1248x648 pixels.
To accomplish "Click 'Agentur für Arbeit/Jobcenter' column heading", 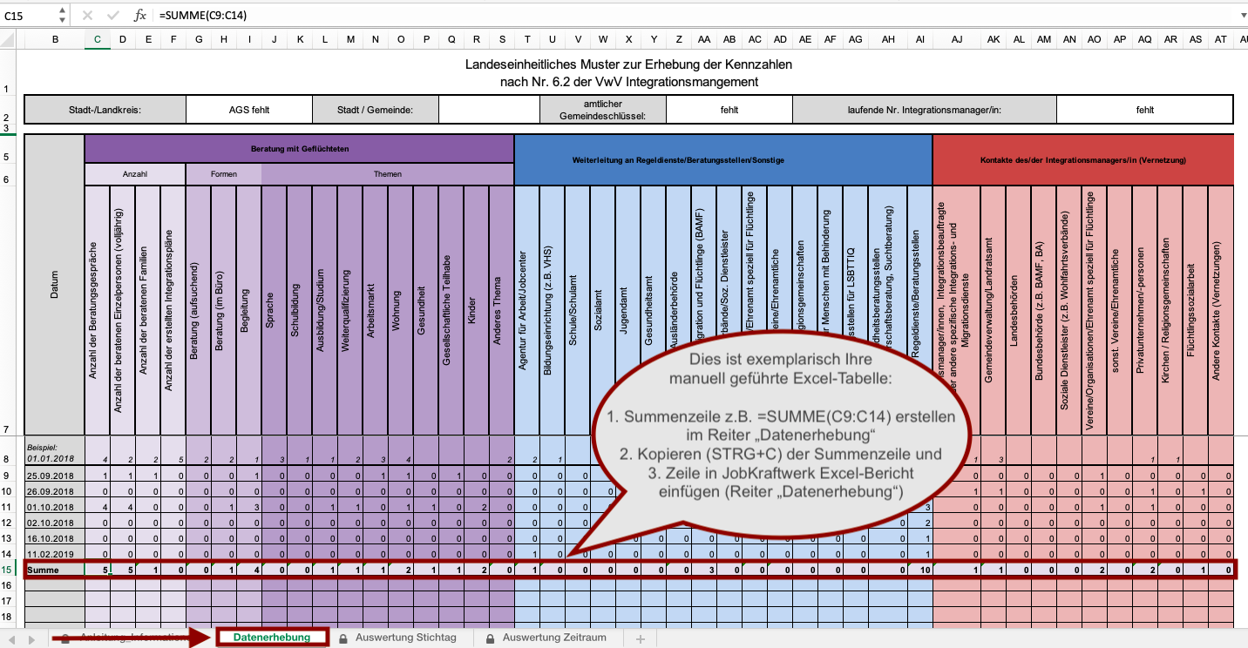I will [527, 310].
